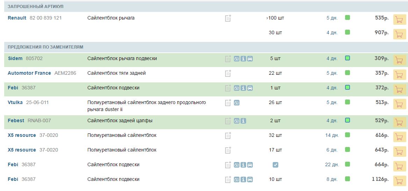Open note icon in Febi 664р row
The height and width of the screenshot is (191, 408).
coord(228,165)
